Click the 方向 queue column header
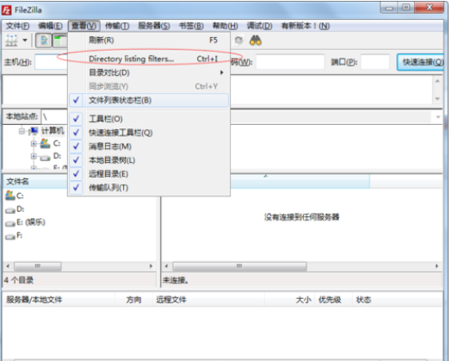Image resolution: width=458 pixels, height=361 pixels. [133, 300]
